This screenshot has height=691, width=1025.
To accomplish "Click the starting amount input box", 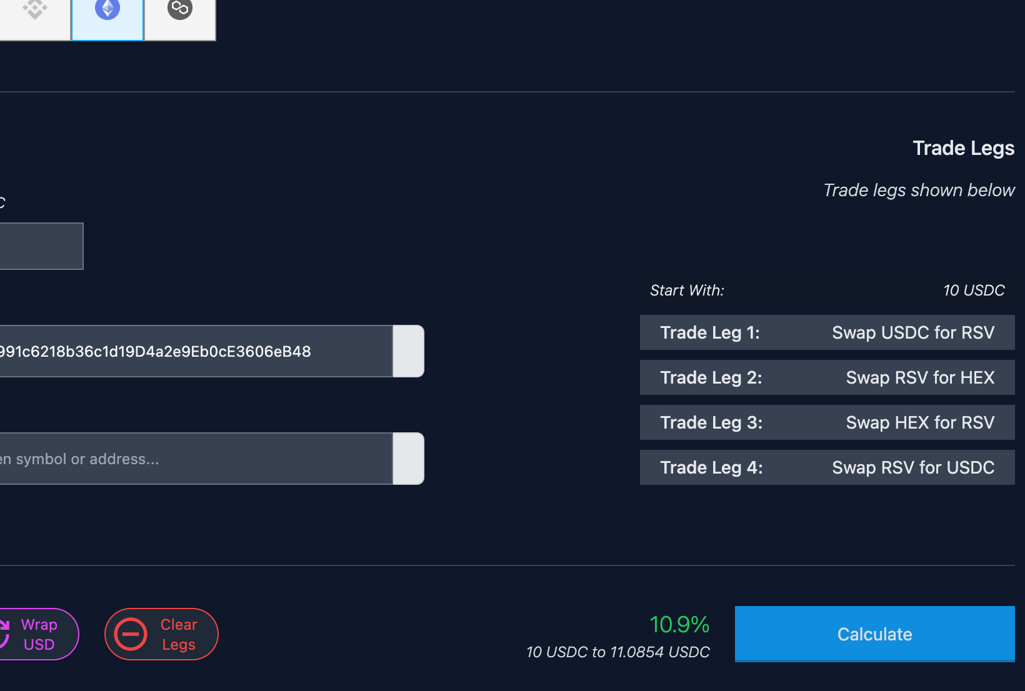I will tap(40, 246).
